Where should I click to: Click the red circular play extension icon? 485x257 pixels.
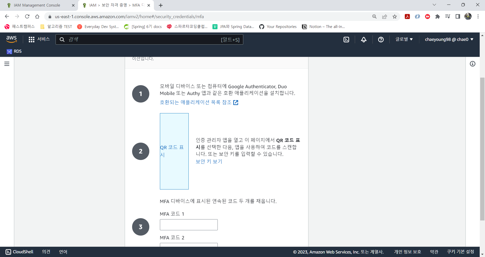pyautogui.click(x=427, y=16)
